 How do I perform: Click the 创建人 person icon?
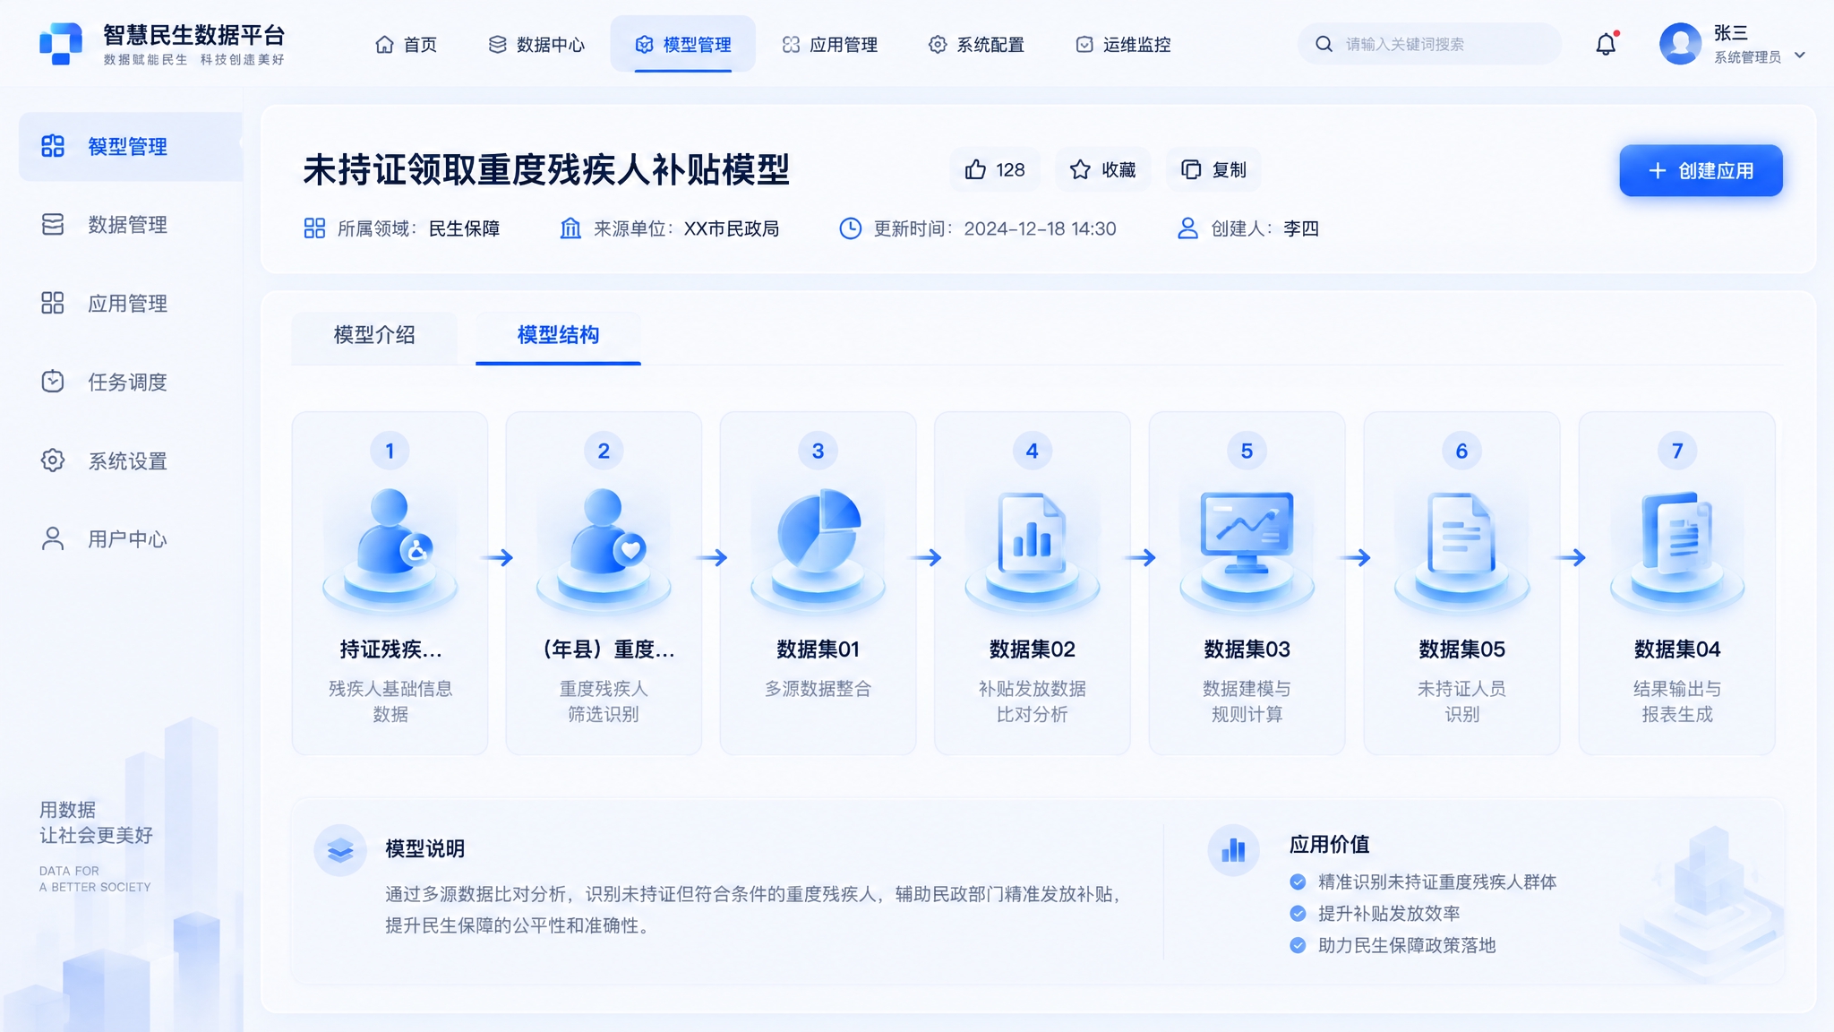click(x=1187, y=228)
